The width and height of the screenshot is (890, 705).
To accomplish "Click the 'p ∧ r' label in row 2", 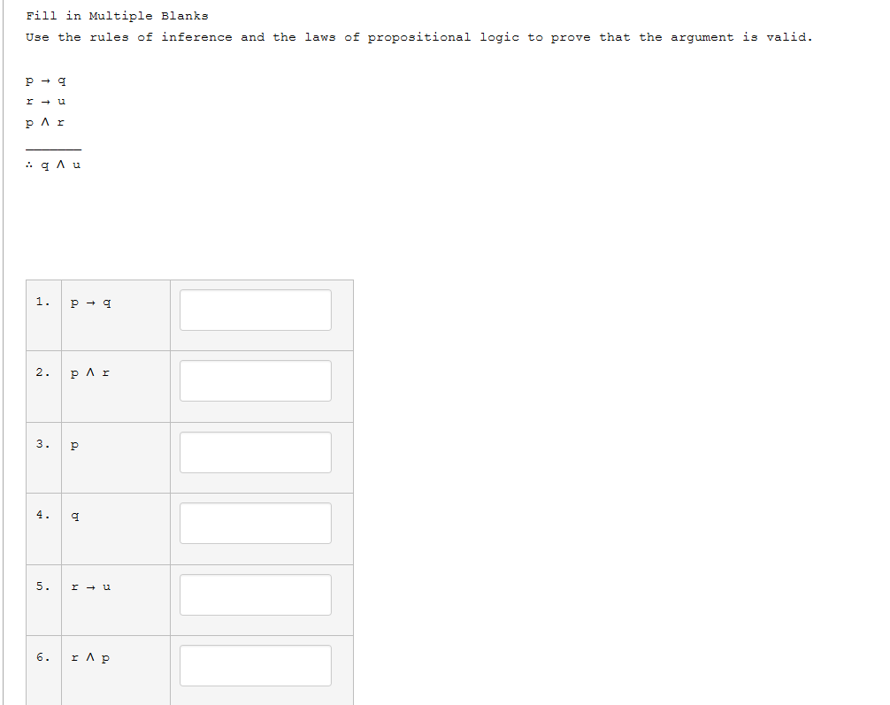I will 88,372.
